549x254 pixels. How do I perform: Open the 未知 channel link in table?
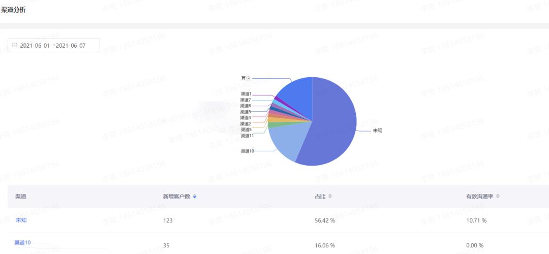coord(21,220)
